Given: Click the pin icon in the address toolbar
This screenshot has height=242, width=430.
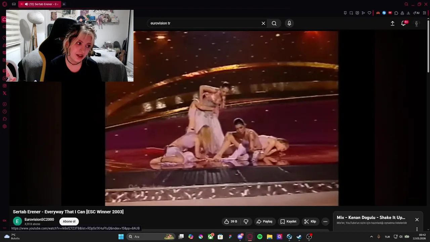Looking at the screenshot, I should point(345,13).
